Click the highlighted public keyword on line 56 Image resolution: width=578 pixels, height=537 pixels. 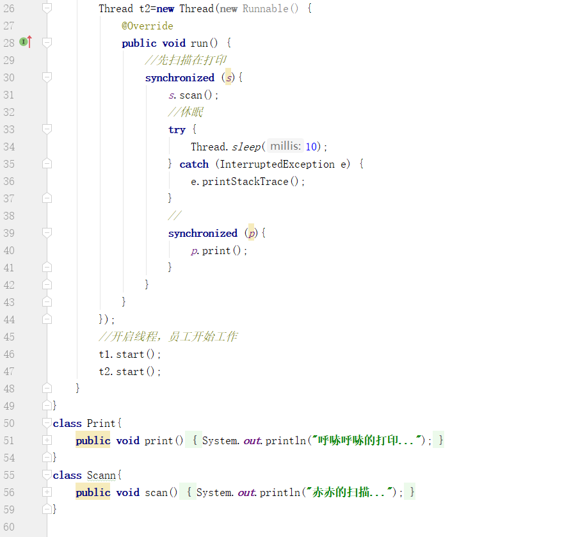[x=93, y=492]
